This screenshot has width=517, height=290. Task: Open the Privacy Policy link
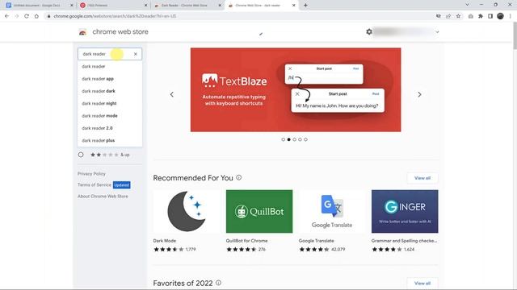click(91, 174)
